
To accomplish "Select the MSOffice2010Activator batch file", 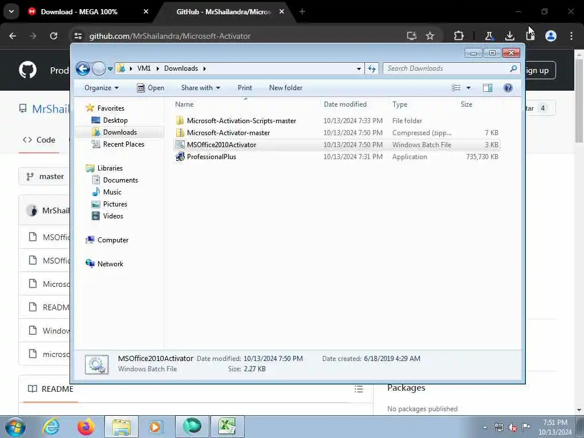I will [221, 145].
